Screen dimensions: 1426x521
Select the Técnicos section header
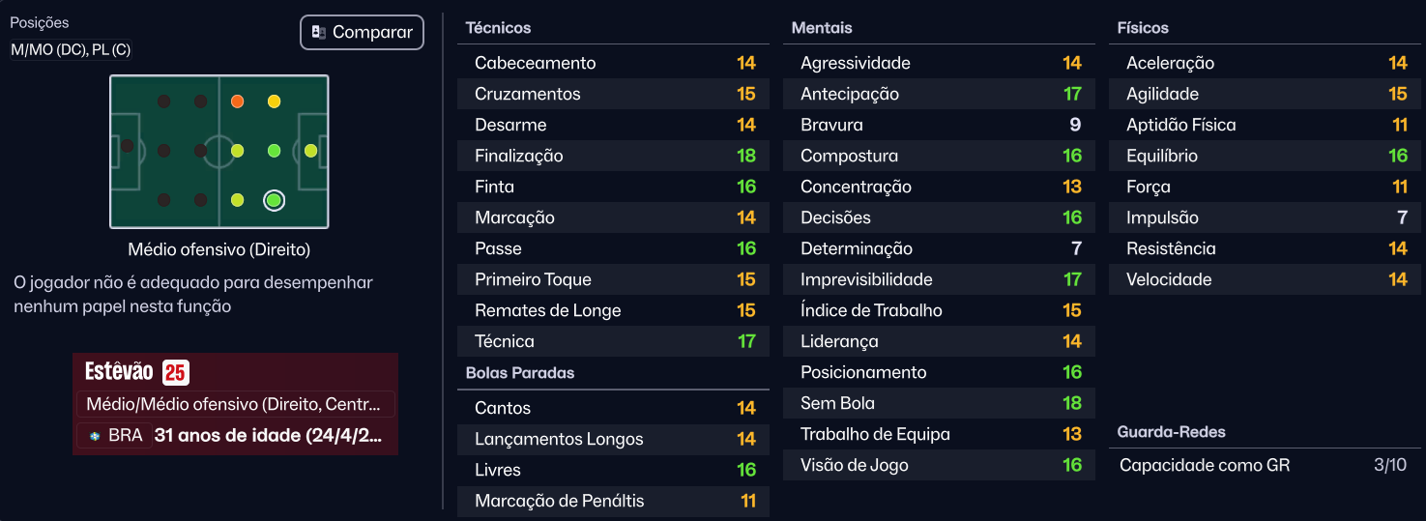(498, 28)
